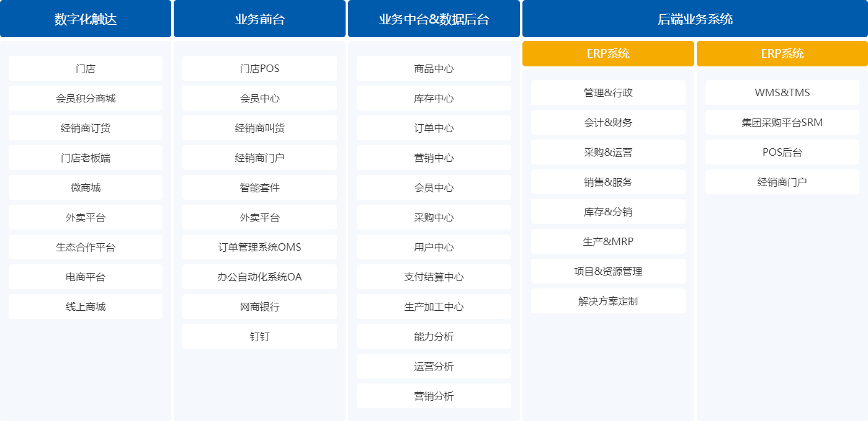Select the 解决方案定制 item
Image resolution: width=868 pixels, height=425 pixels.
[x=608, y=301]
